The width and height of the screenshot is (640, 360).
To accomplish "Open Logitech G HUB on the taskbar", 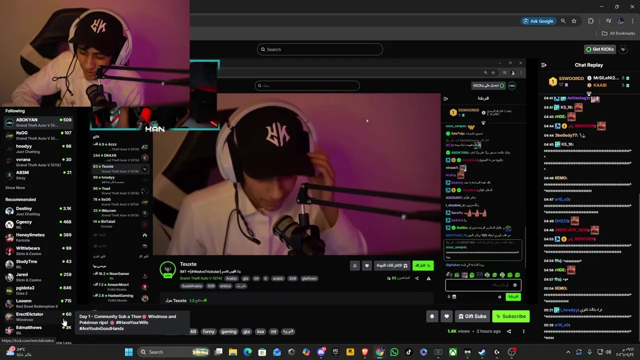I will click(x=497, y=352).
